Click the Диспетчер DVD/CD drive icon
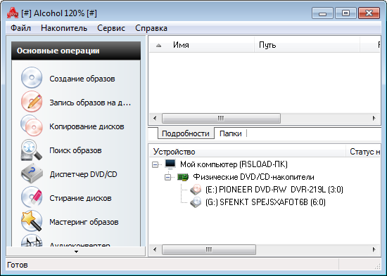The height and width of the screenshot is (276, 387). [32, 173]
